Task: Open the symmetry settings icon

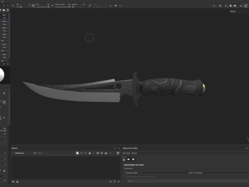Action: (110, 6)
